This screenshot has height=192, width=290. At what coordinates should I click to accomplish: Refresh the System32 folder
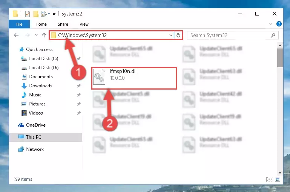[178, 35]
